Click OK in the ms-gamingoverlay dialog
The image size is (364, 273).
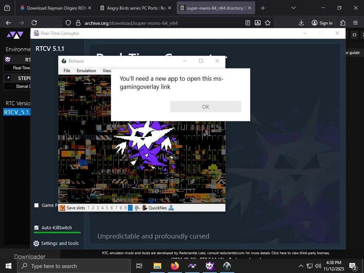(x=205, y=107)
